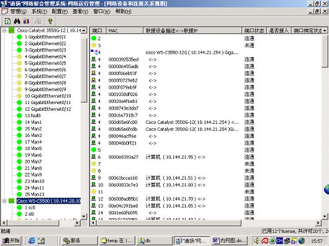Viewport: 329px width, 246px height.
Task: Click the tray clock showing 15:57
Action: pyautogui.click(x=317, y=241)
